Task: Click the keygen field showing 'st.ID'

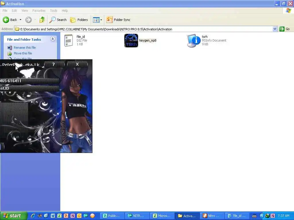Action: tap(30, 88)
